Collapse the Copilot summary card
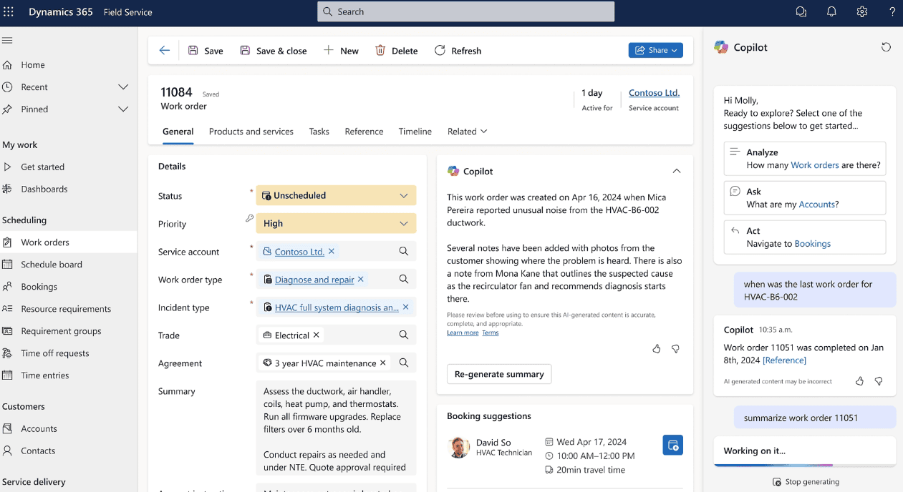The height and width of the screenshot is (492, 903). 677,171
